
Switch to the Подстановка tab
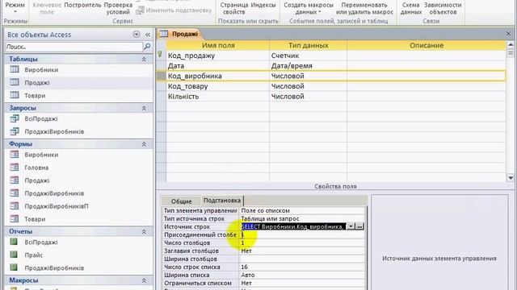221,201
